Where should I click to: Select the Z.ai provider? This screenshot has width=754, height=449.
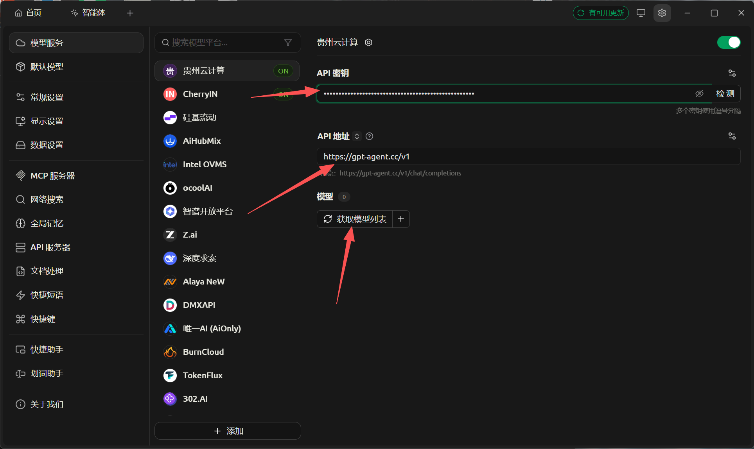tap(227, 235)
